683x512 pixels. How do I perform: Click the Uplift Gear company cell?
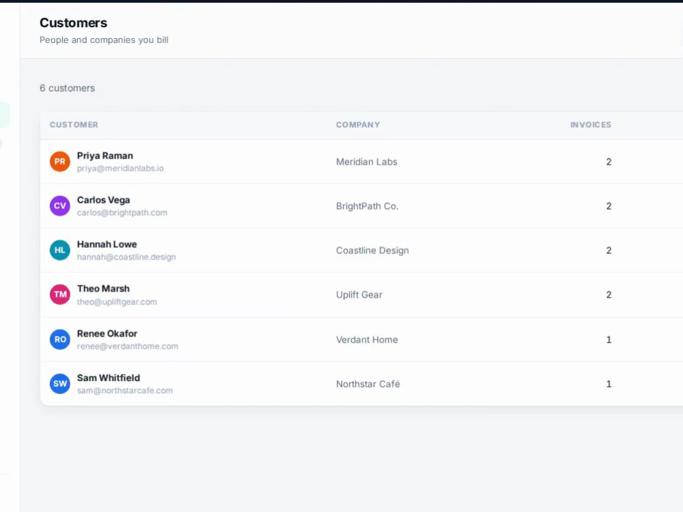coord(359,295)
